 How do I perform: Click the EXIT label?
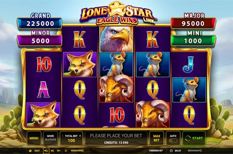point(37,151)
